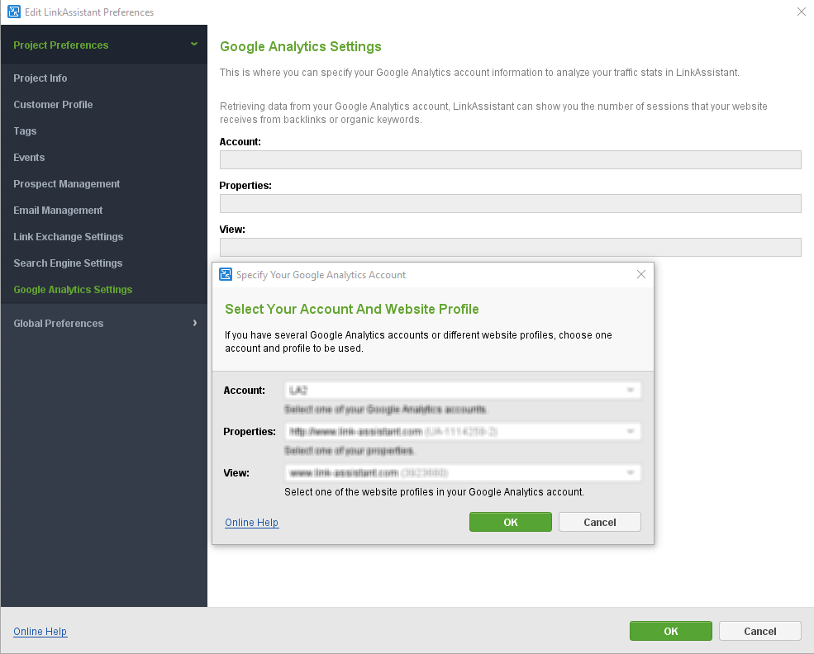The image size is (814, 654).
Task: Click the OK button at window bottom
Action: [671, 631]
